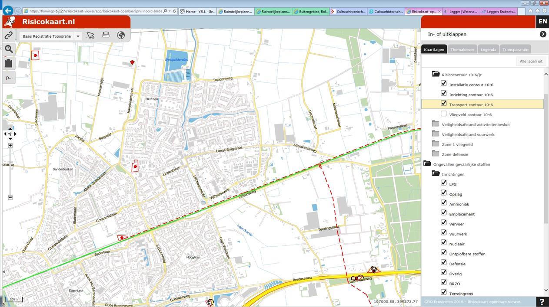Open the basemap dropdown arrow
The image size is (549, 307).
pos(78,36)
